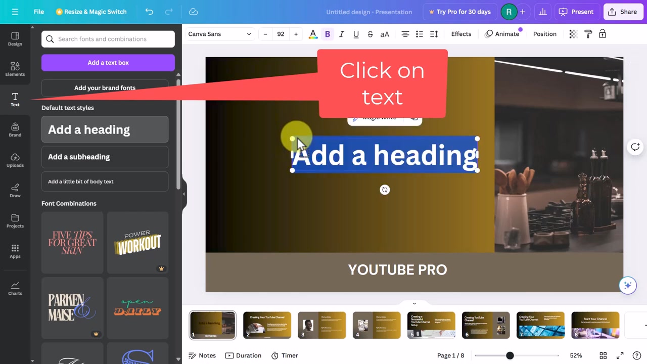The width and height of the screenshot is (647, 364).
Task: Focus the Search fonts and combinations field
Action: point(108,39)
